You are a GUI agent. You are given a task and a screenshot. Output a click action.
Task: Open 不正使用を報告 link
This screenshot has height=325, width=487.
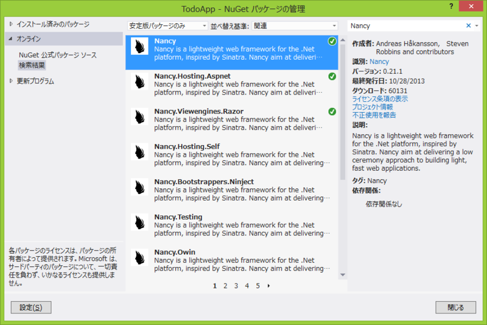[374, 115]
